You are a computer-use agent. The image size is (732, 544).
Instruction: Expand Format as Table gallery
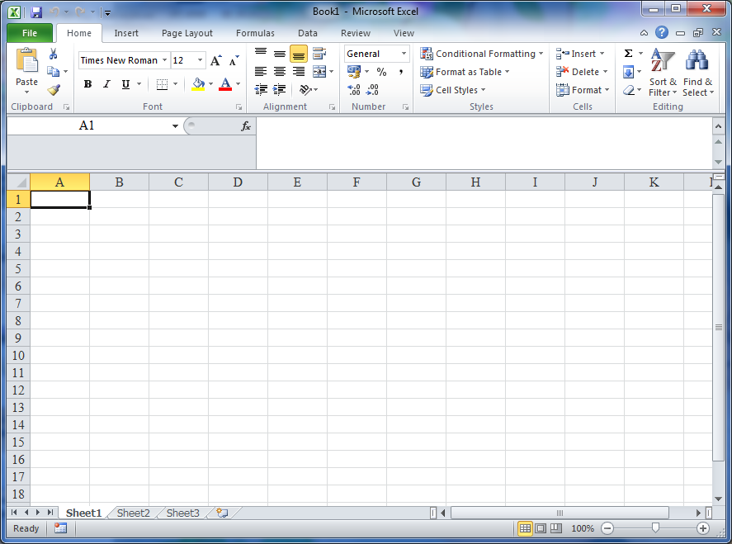tap(465, 72)
